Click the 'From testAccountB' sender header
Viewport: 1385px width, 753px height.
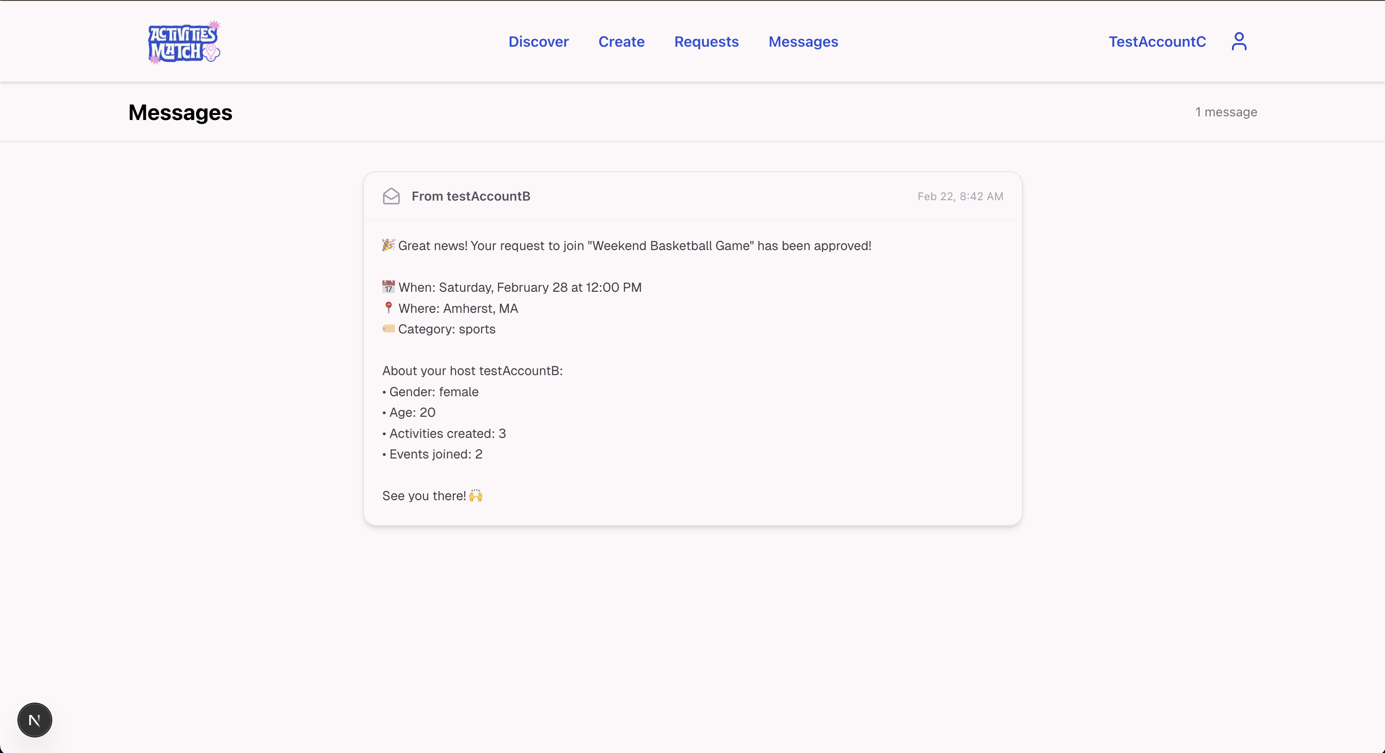[x=470, y=196]
